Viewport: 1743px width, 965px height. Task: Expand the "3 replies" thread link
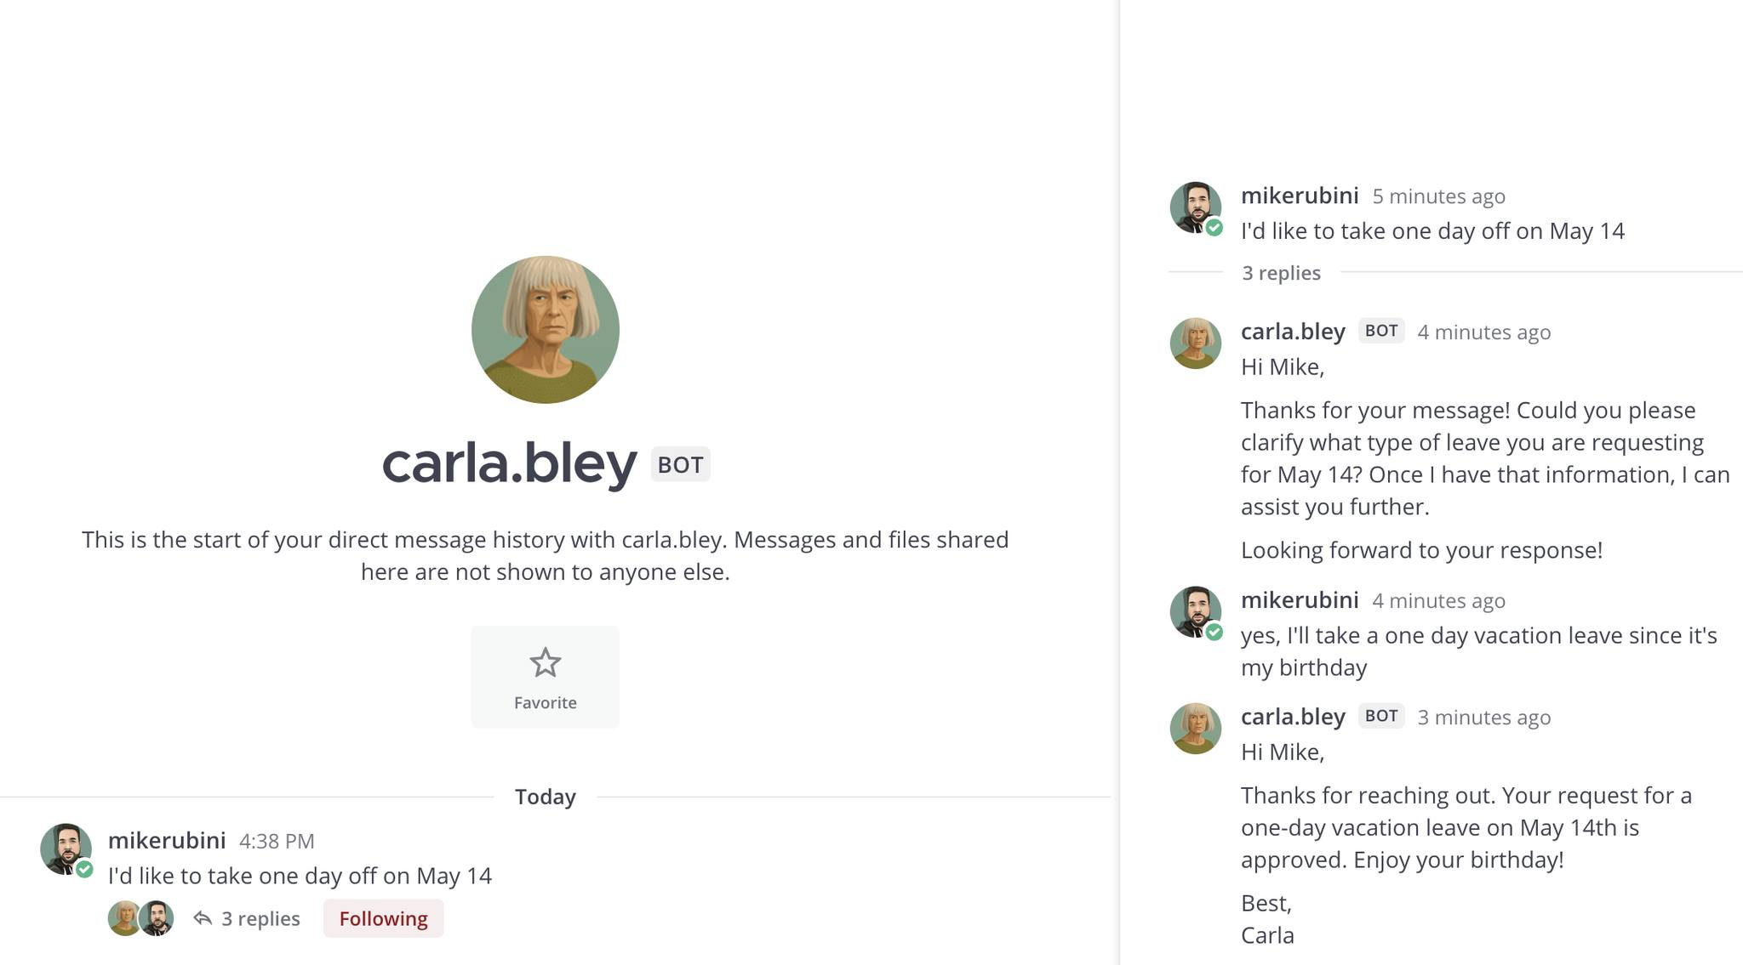coord(260,918)
